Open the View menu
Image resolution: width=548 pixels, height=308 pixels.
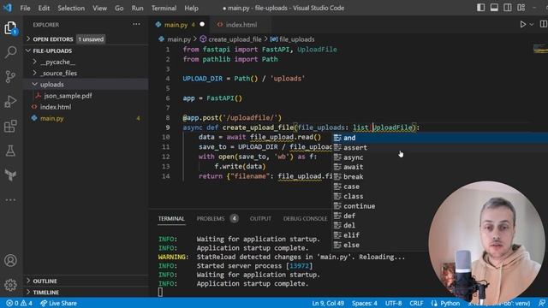tap(99, 8)
